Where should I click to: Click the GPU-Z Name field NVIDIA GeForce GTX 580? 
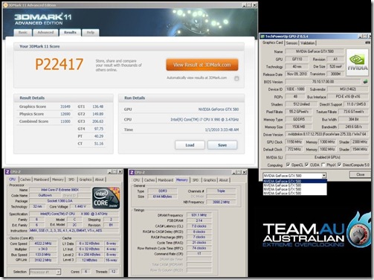[315, 51]
